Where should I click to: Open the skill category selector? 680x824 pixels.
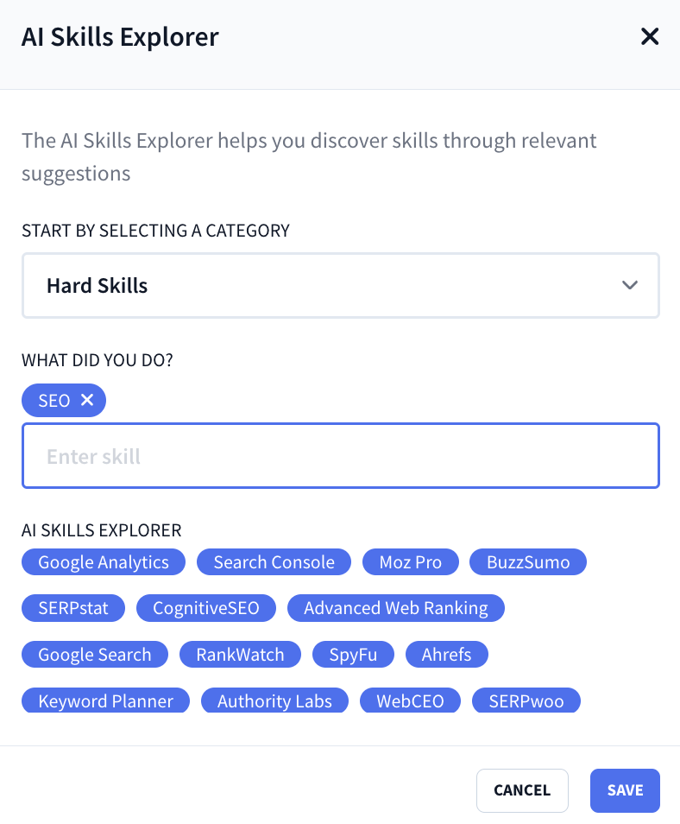340,285
